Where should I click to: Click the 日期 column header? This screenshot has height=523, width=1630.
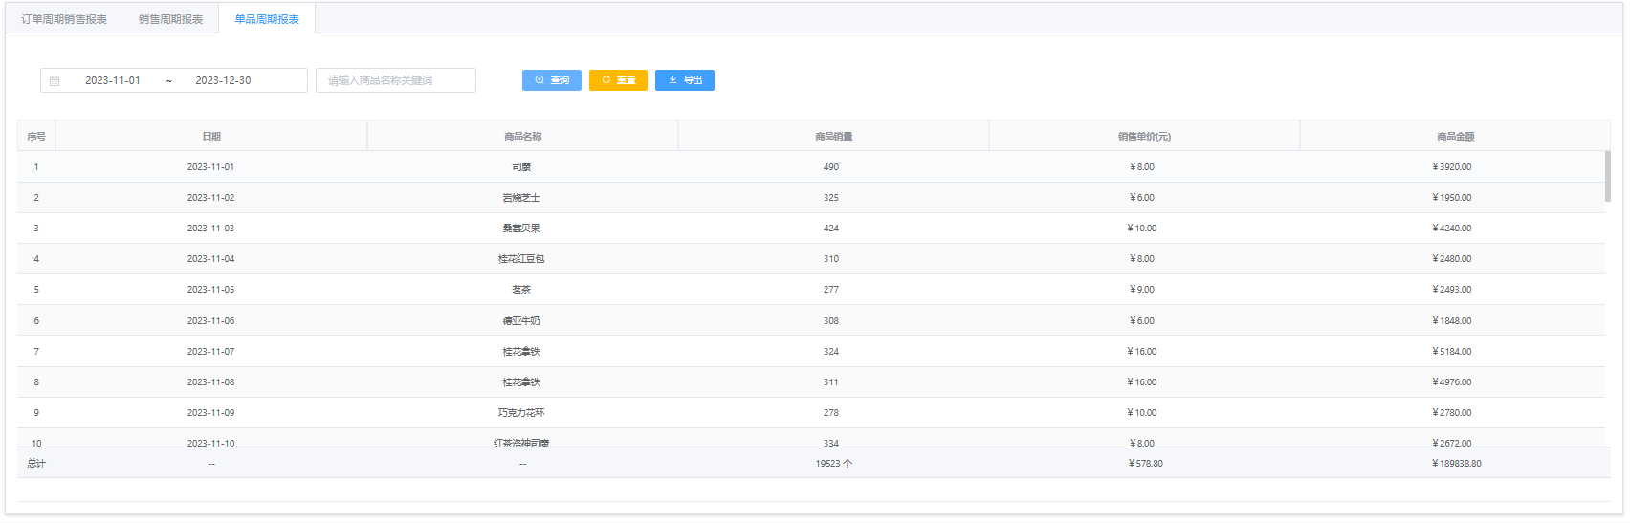[x=211, y=137]
